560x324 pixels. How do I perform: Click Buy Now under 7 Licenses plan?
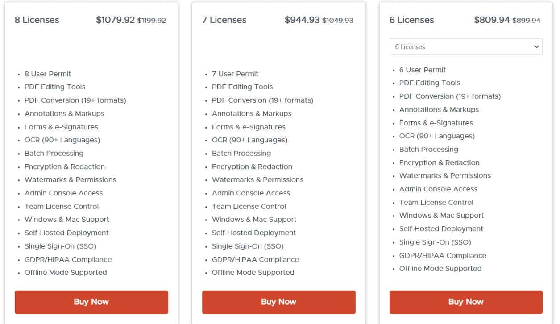[x=278, y=302]
